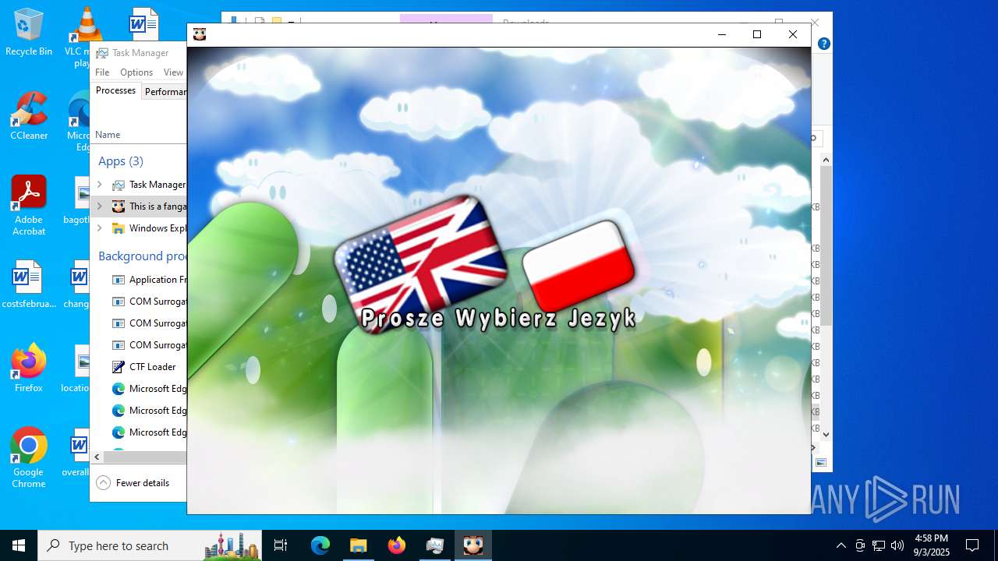Open File menu in Task Manager
The image size is (998, 561).
[x=102, y=72]
